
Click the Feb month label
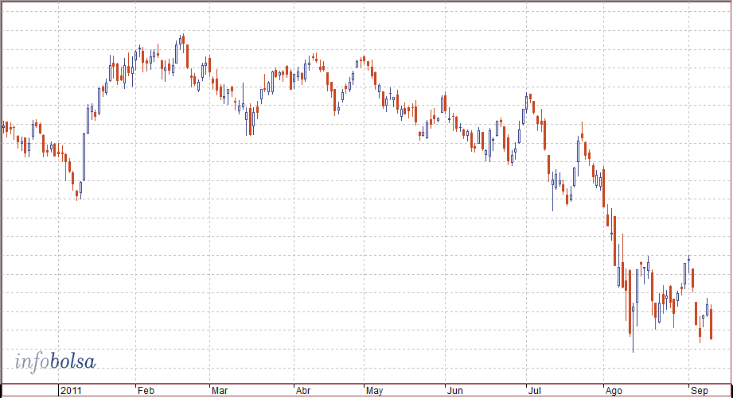click(x=146, y=391)
